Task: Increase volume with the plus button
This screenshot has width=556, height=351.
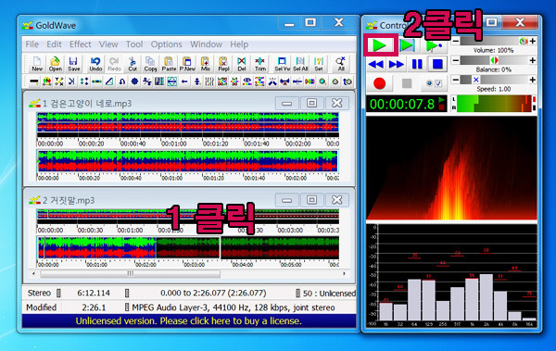Action: [533, 41]
